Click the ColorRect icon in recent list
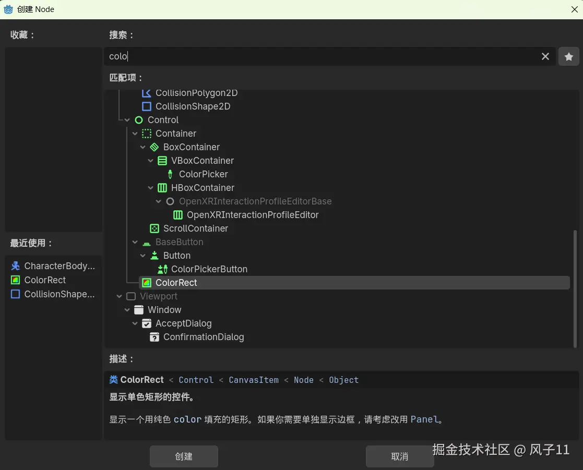 (15, 280)
